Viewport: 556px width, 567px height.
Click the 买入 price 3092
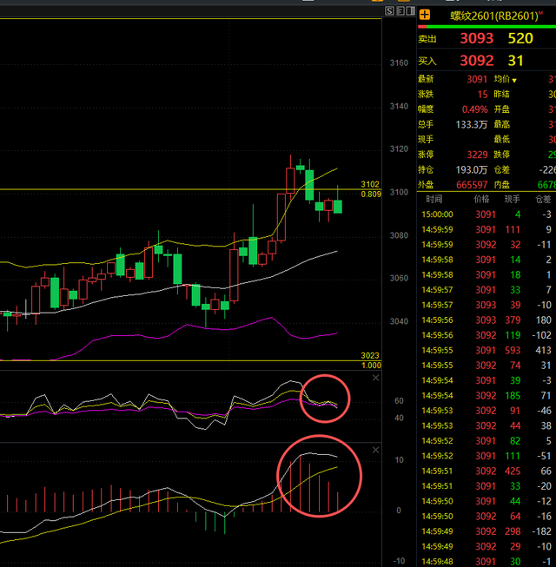tap(476, 61)
